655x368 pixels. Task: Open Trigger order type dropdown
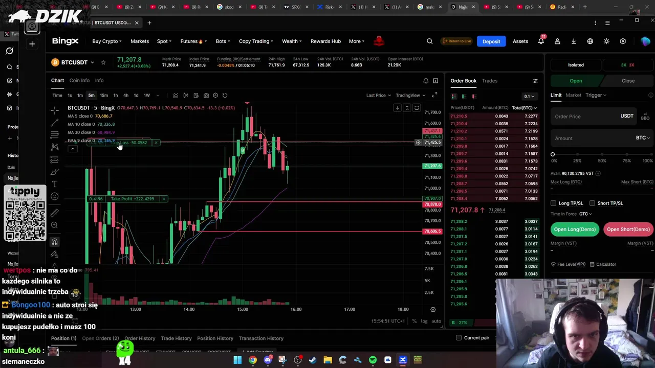coord(596,95)
